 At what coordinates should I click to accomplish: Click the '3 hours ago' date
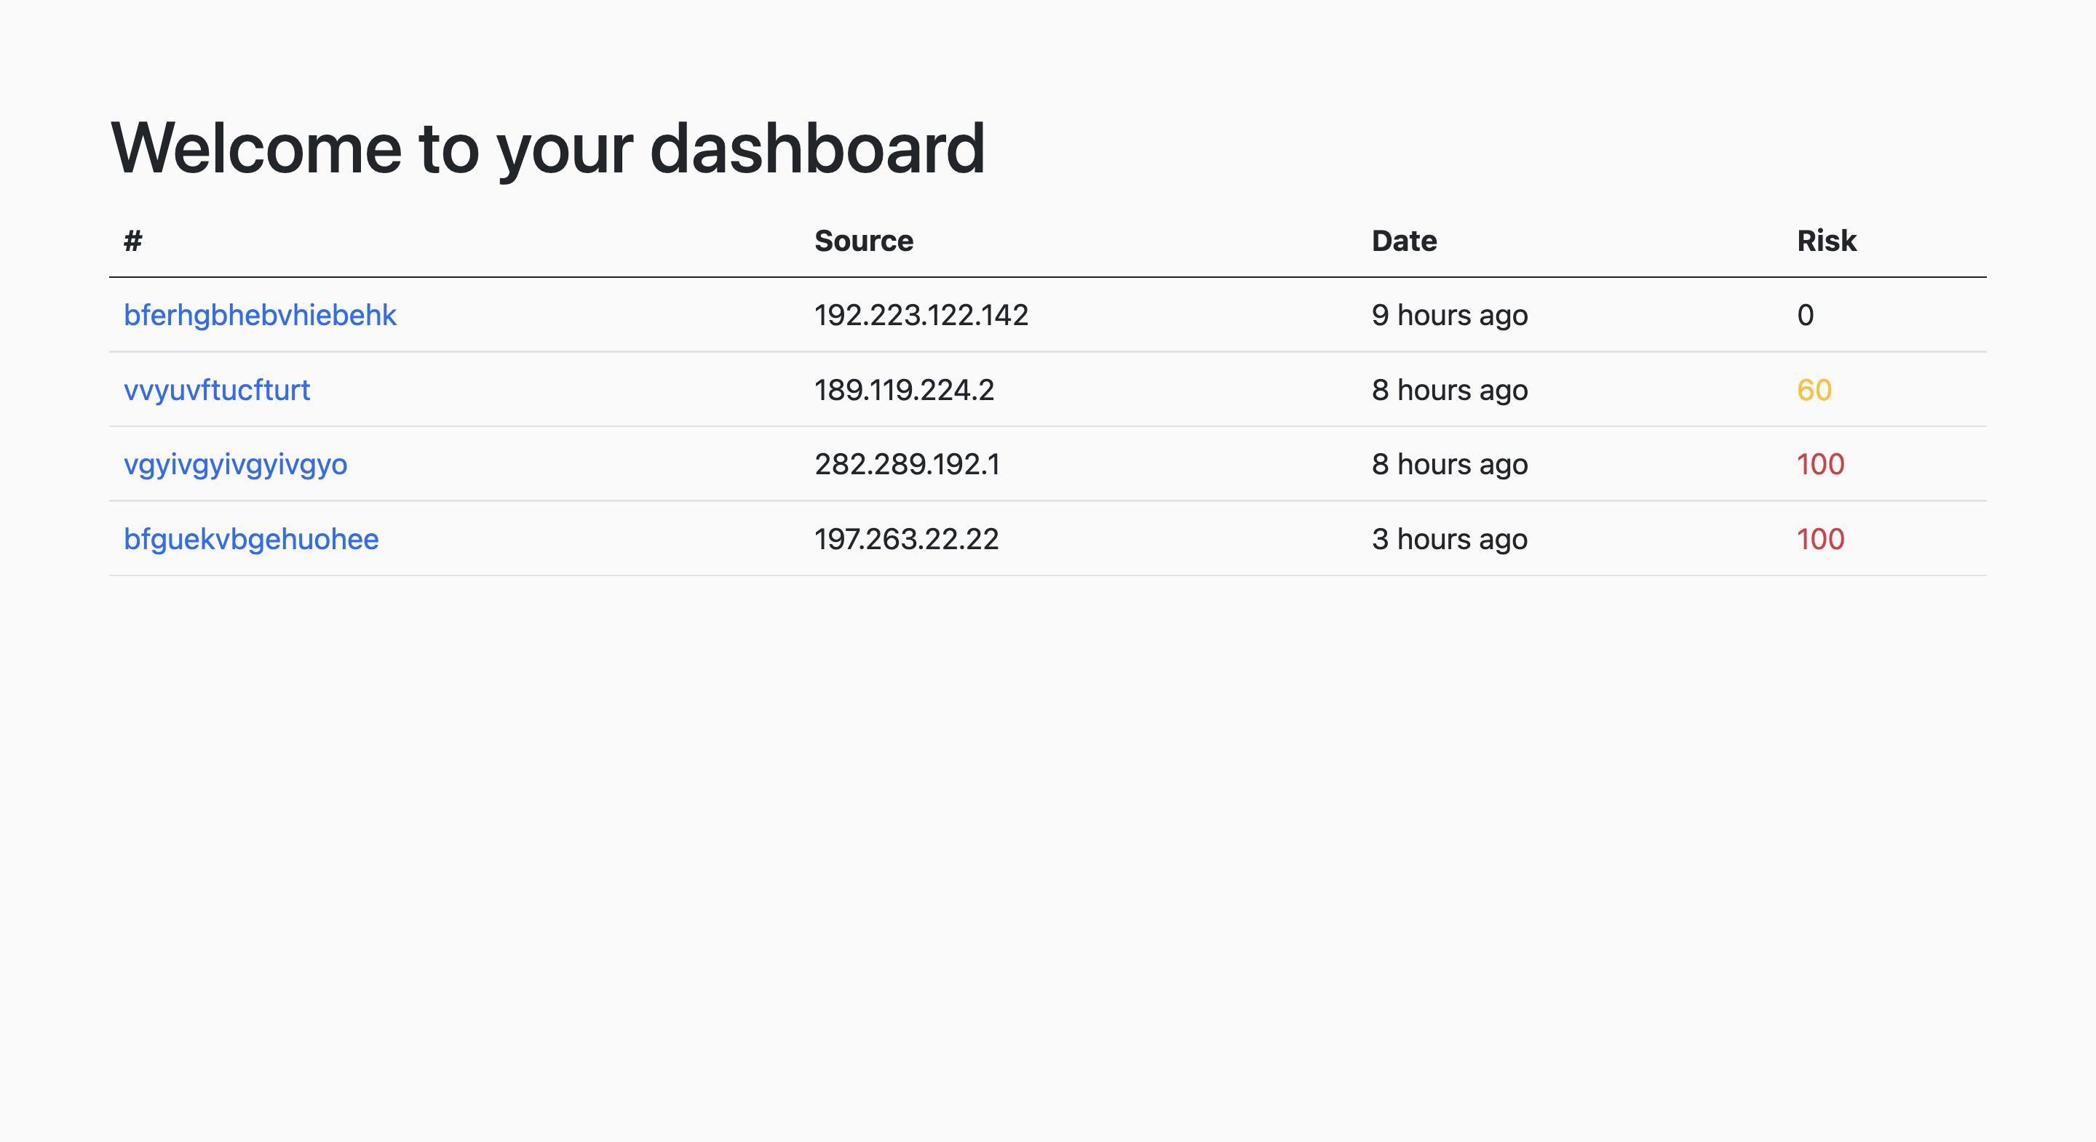(x=1449, y=538)
